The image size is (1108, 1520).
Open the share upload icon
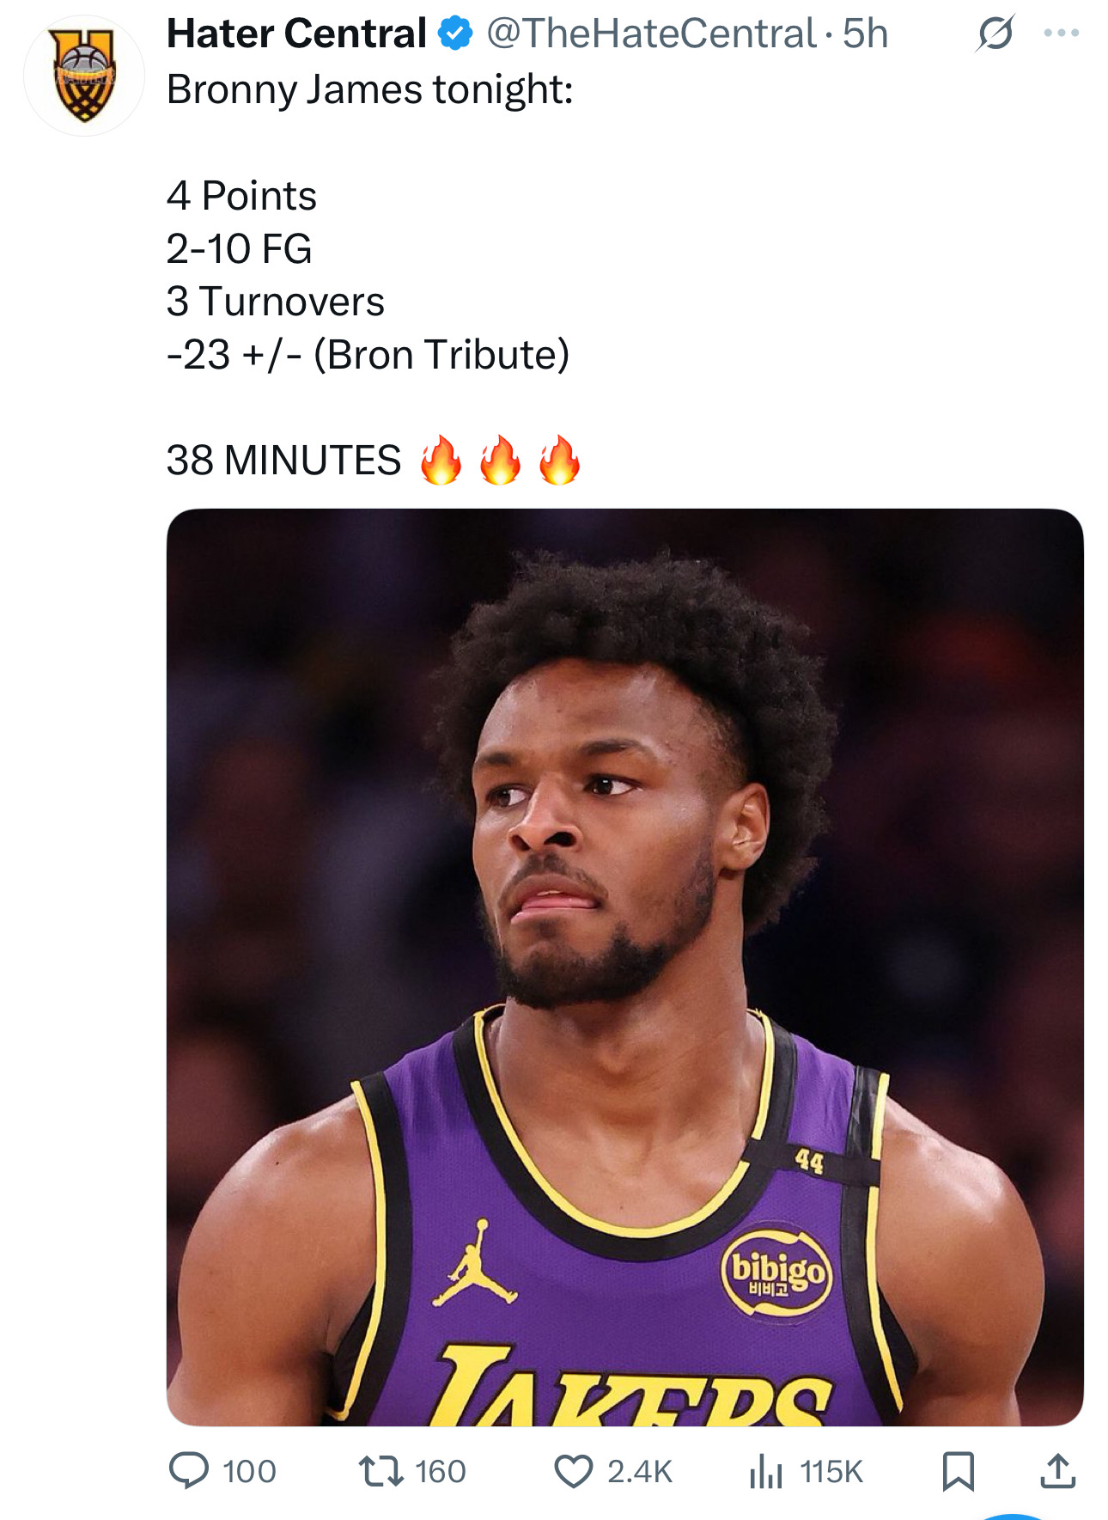click(1057, 1470)
